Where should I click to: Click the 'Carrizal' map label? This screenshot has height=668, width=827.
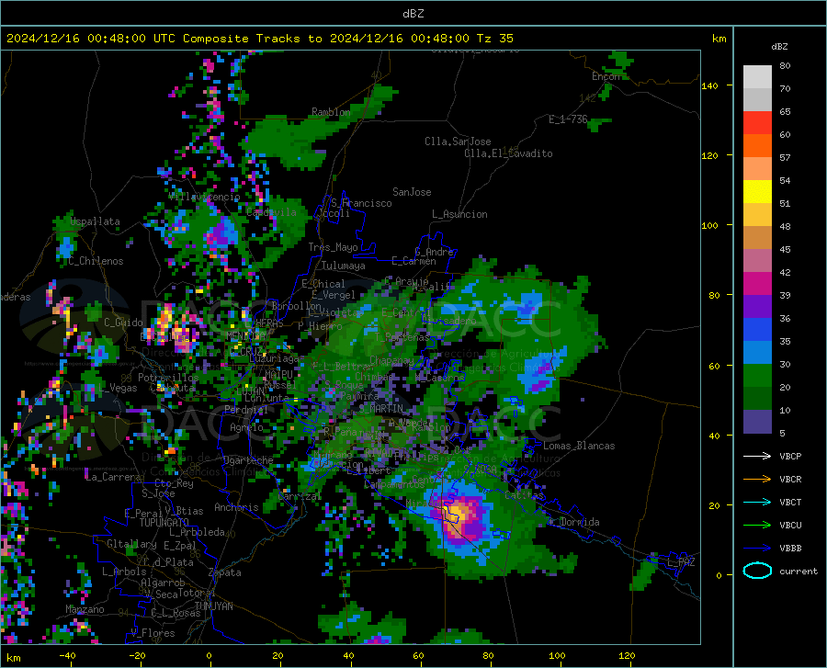(x=300, y=496)
